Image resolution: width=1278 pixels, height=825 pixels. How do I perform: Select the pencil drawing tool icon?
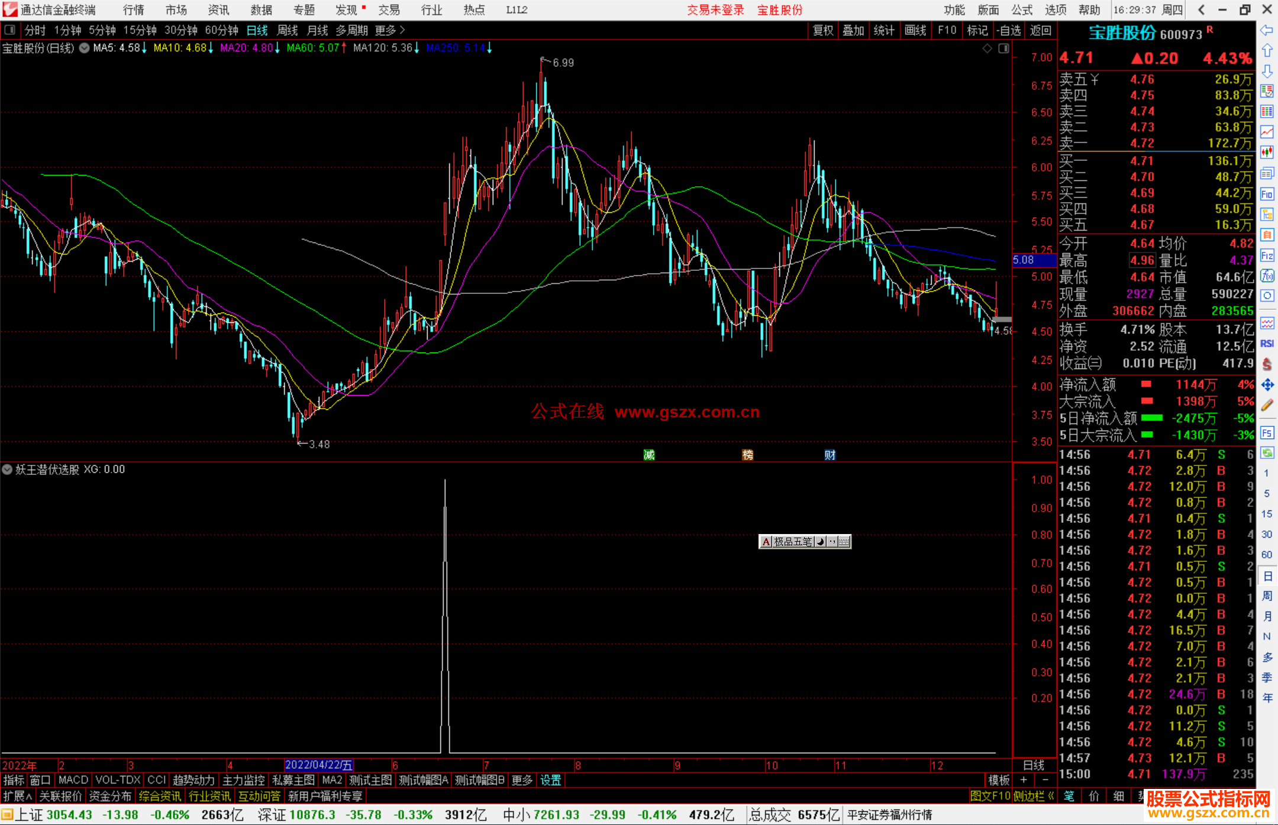pyautogui.click(x=1267, y=405)
